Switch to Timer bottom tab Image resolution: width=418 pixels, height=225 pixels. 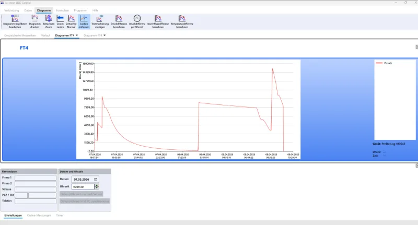[60, 216]
